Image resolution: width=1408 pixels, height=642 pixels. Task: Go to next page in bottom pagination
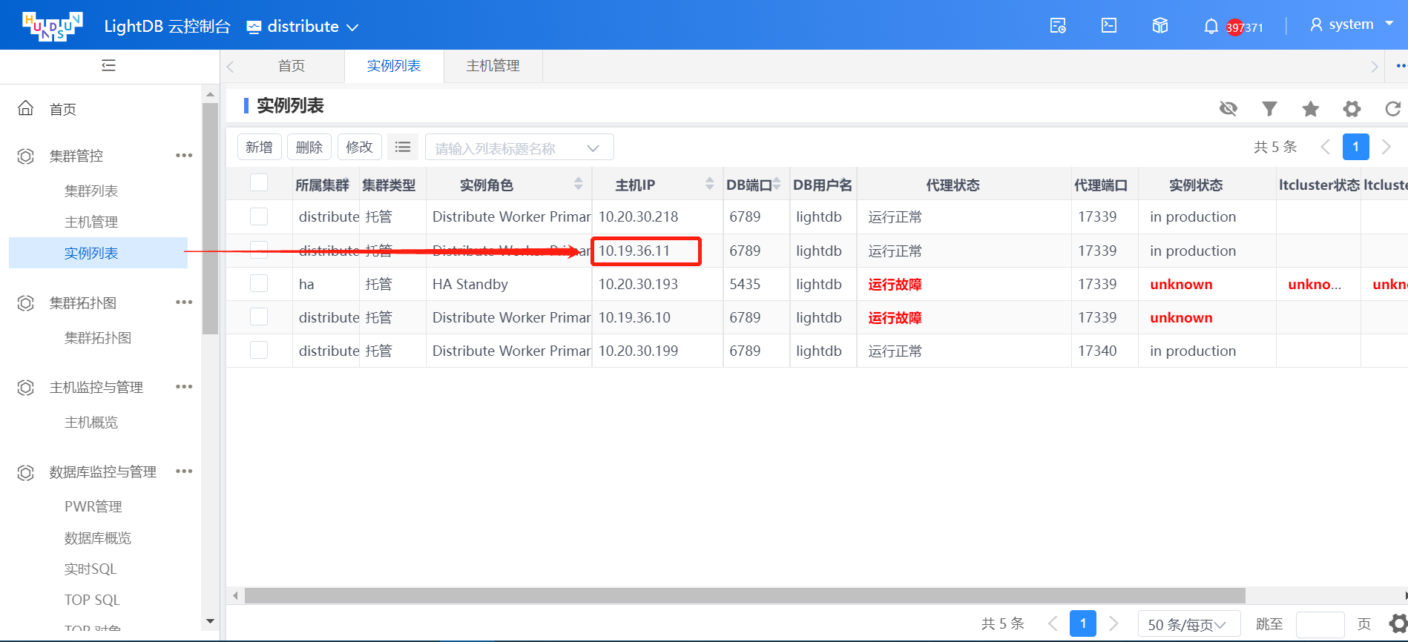[x=1113, y=623]
